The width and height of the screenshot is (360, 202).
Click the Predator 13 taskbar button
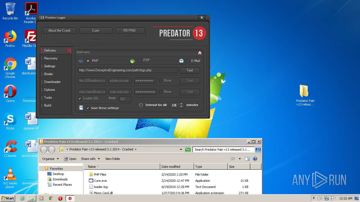[70, 198]
